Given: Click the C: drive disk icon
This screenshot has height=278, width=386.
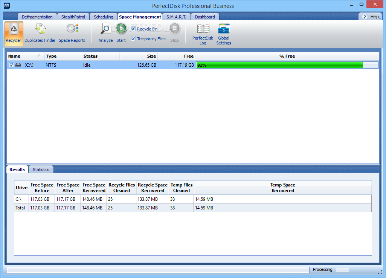Looking at the screenshot, I should coord(18,65).
